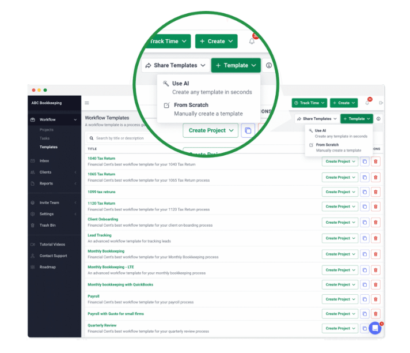Open the Monthly bookkeeping with QuickBooks link
The image size is (410, 353).
tap(120, 285)
